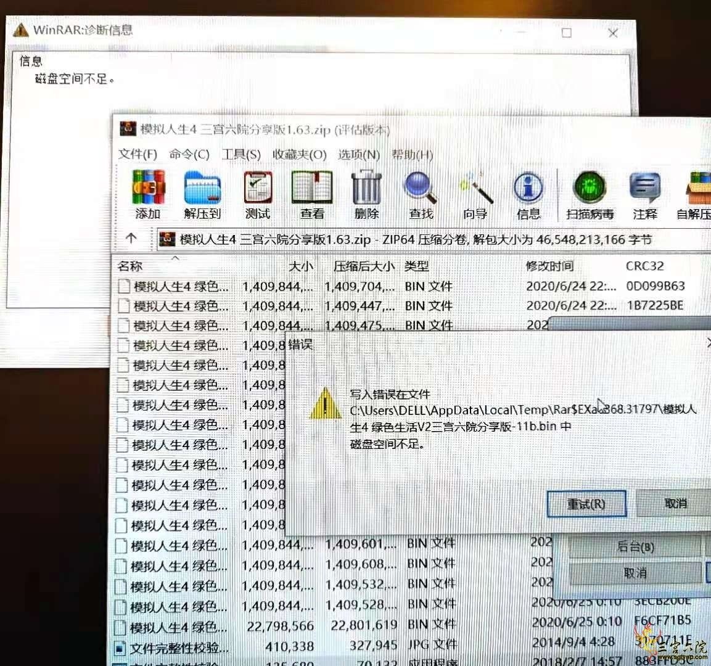Launch the 向导 (Wizard) wand icon
The height and width of the screenshot is (666, 711).
pyautogui.click(x=475, y=187)
